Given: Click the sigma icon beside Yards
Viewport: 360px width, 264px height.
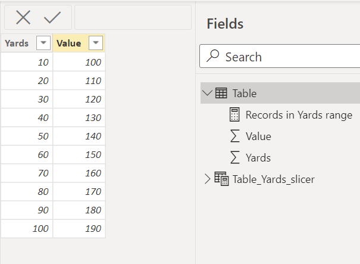Looking at the screenshot, I should coord(235,157).
